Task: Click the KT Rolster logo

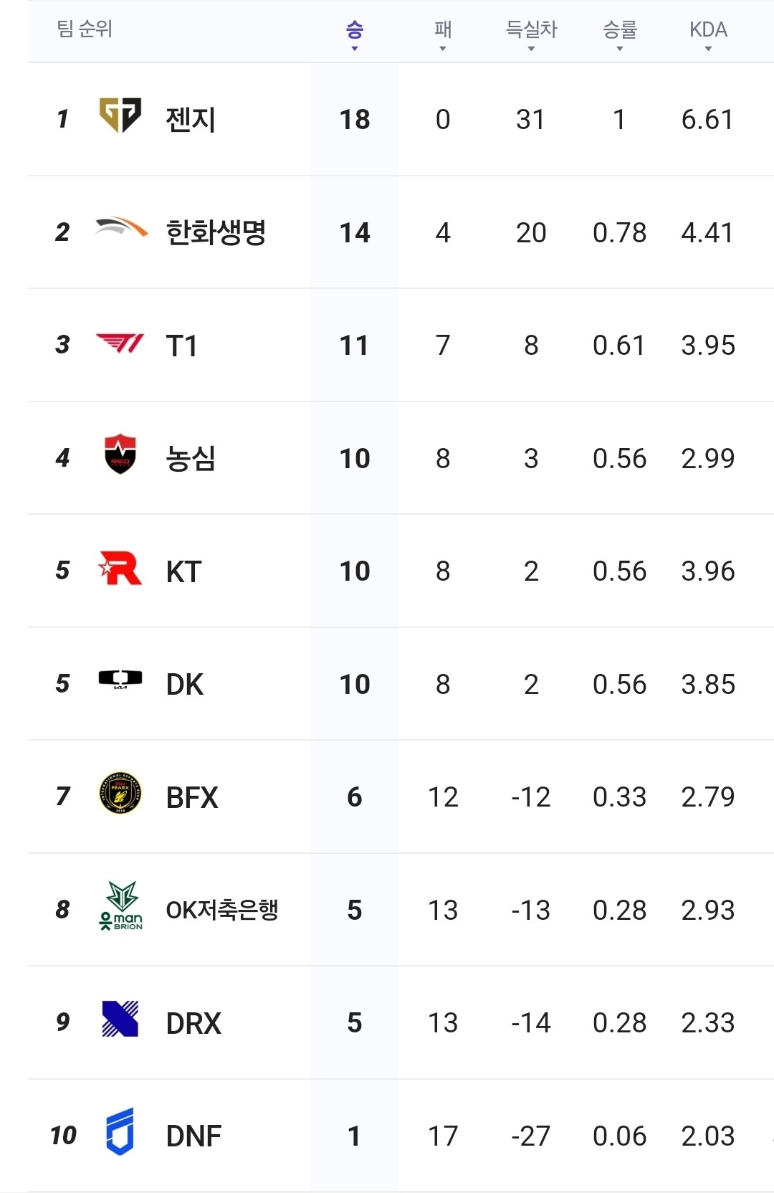Action: (120, 569)
